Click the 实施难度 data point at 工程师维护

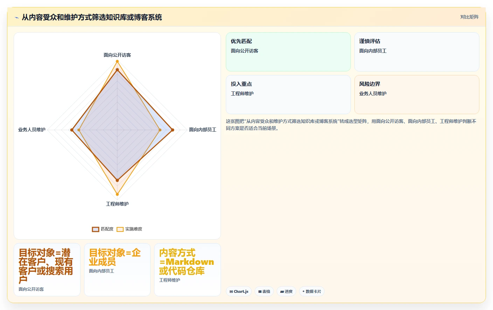pyautogui.click(x=117, y=194)
